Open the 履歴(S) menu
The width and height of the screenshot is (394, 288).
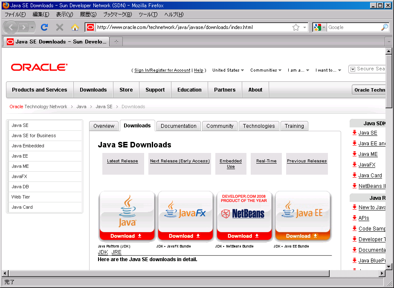pyautogui.click(x=88, y=14)
